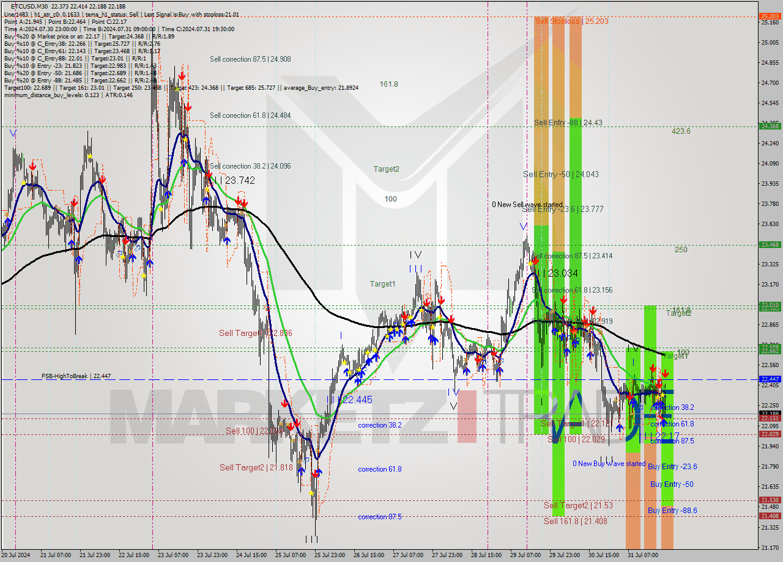
Task: Click the 21.790 price scale value
Action: click(769, 467)
